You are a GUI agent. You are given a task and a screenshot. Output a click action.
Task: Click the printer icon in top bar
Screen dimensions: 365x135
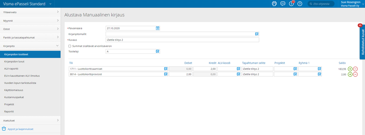(274, 4)
